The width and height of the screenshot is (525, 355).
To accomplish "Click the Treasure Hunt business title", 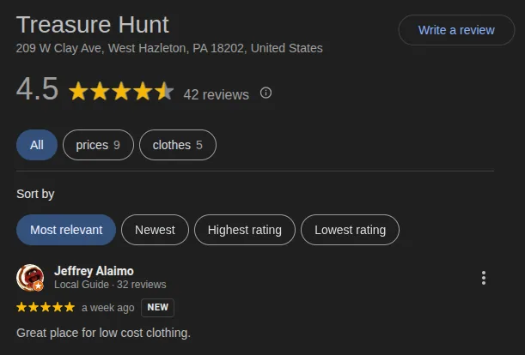I will click(93, 25).
